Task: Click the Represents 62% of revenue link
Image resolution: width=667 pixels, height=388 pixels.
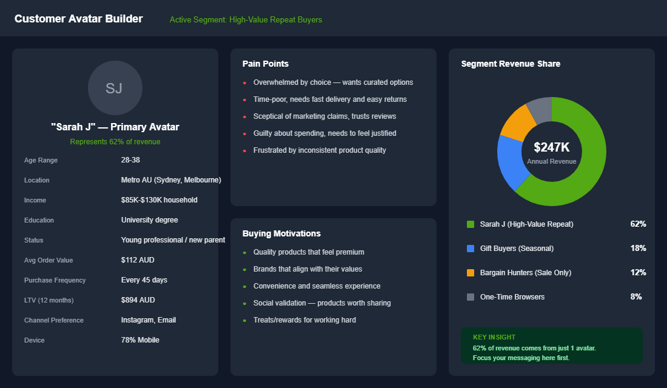Action: coord(115,141)
